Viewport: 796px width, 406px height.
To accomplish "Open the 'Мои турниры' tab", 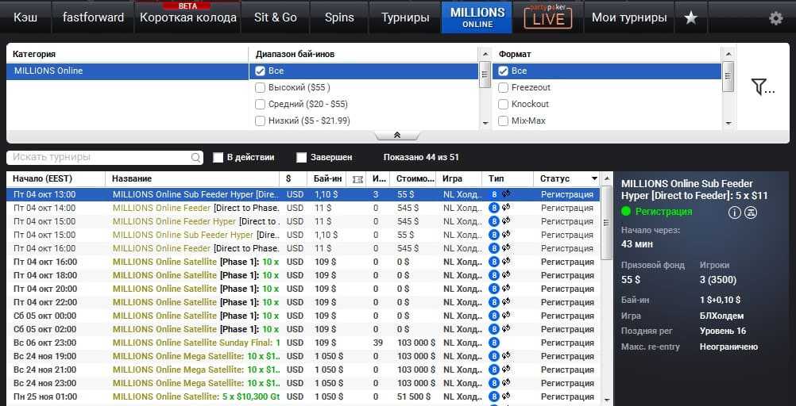I will click(x=629, y=17).
